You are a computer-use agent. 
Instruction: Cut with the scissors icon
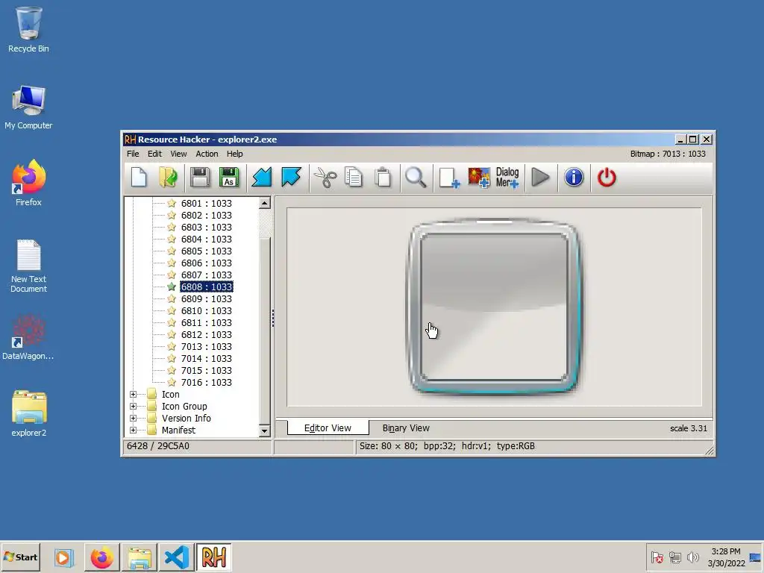325,178
